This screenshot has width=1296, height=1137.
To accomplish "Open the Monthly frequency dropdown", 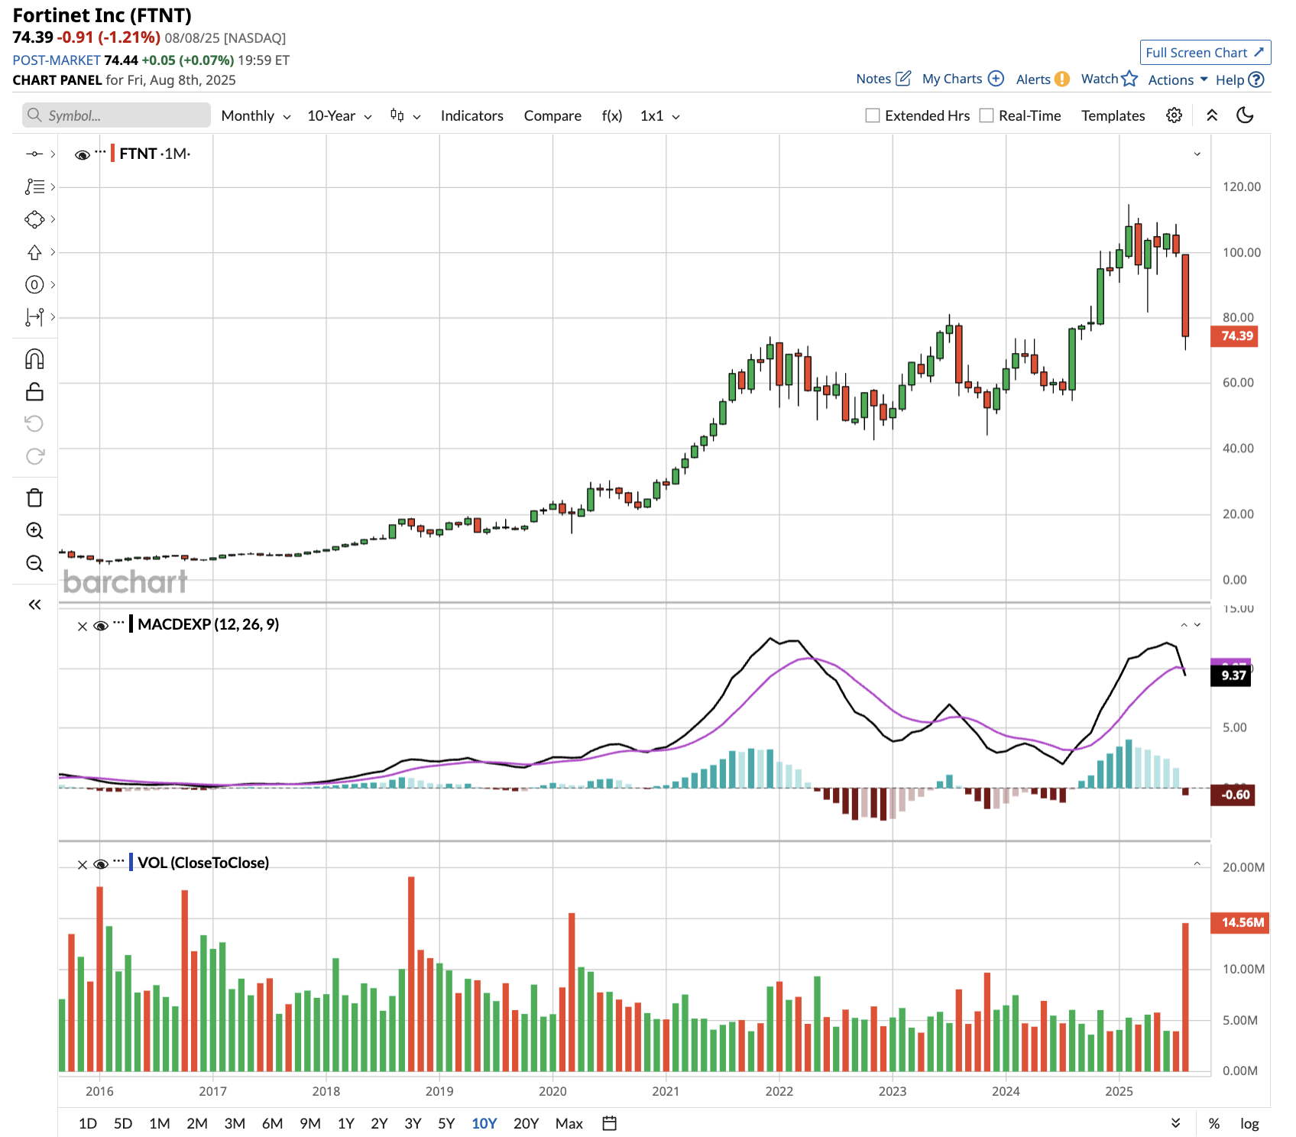I will pos(256,116).
